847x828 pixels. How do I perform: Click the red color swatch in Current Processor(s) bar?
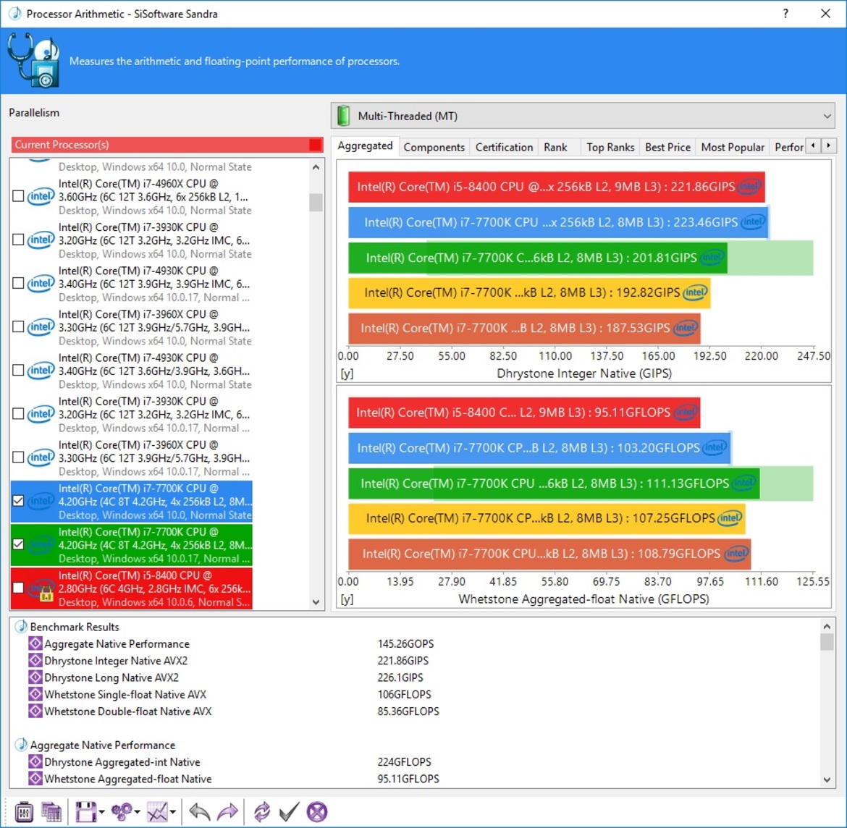315,145
